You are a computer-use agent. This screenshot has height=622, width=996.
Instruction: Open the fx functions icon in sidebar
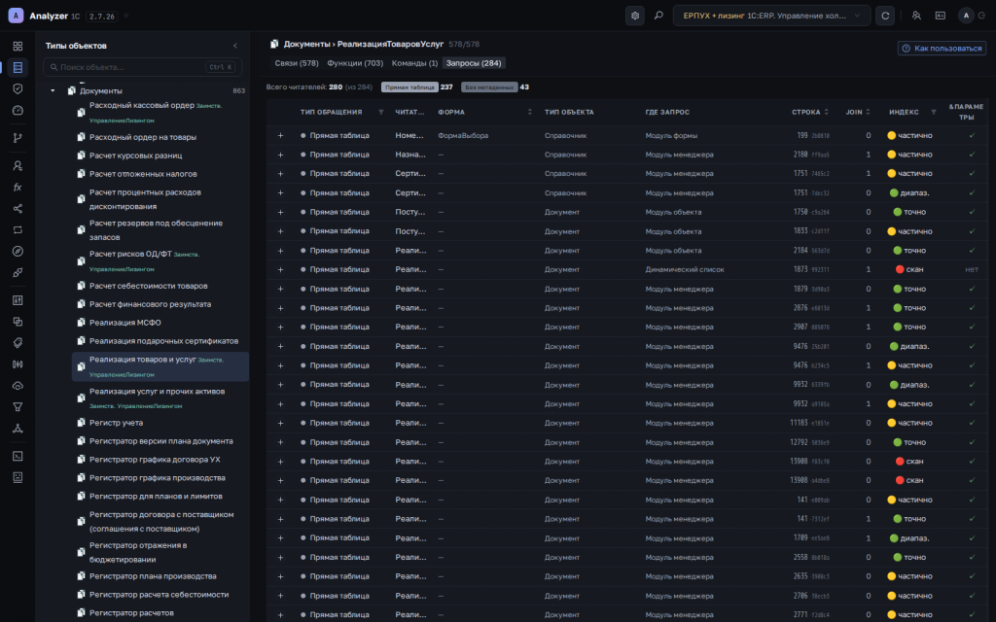[x=18, y=188]
